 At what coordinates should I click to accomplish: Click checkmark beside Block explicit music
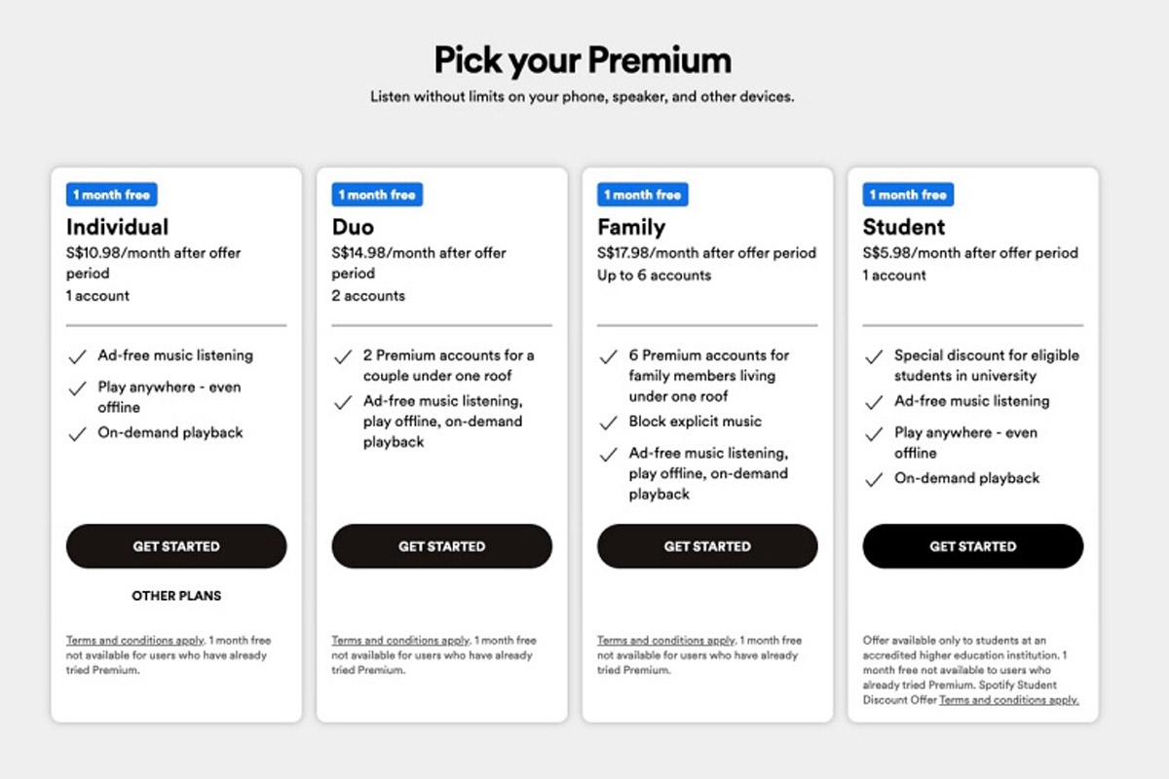tap(609, 423)
